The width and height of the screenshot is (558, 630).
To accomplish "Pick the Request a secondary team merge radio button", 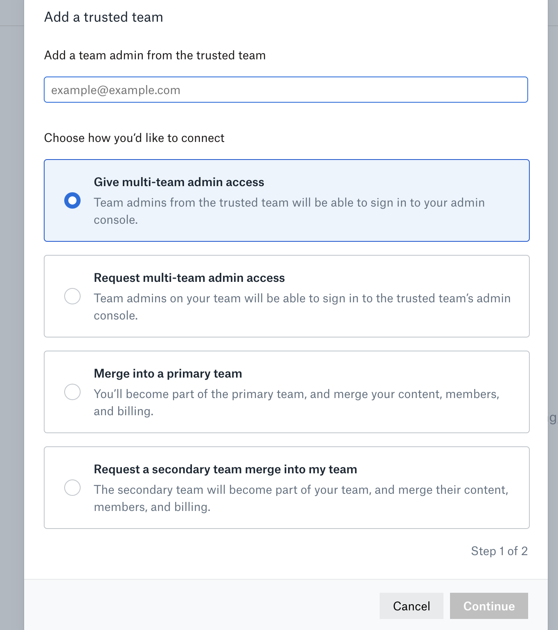I will (x=72, y=488).
